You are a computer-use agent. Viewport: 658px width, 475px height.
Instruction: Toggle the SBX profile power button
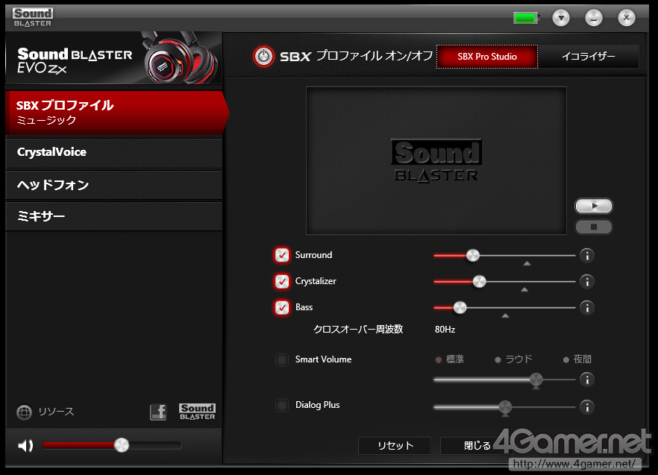[263, 56]
